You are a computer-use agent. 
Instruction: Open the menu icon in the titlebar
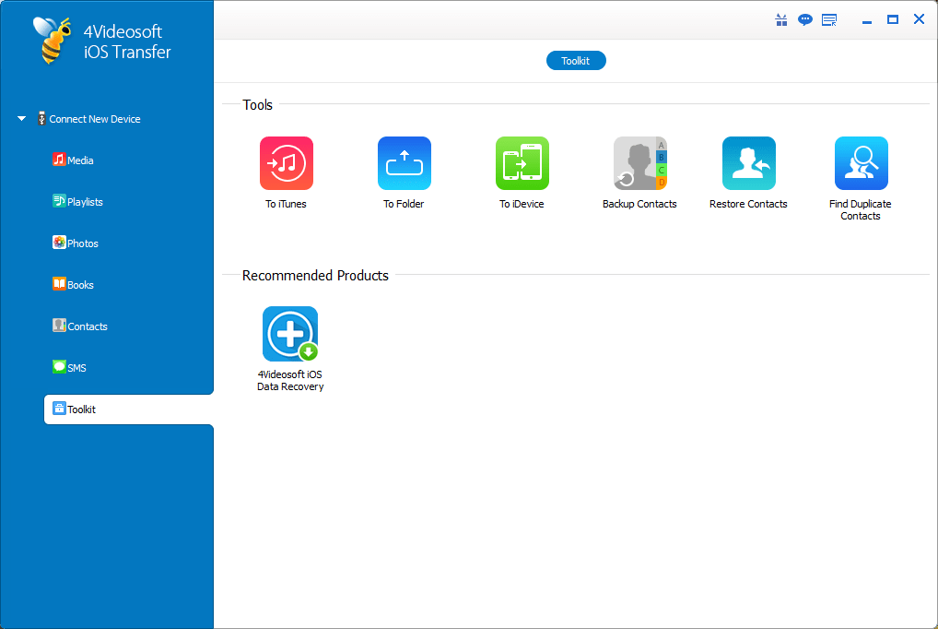[x=828, y=18]
